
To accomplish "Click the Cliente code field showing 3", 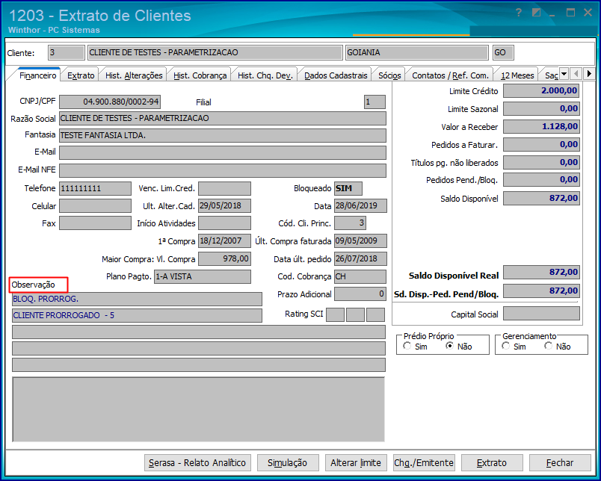I will coord(67,52).
